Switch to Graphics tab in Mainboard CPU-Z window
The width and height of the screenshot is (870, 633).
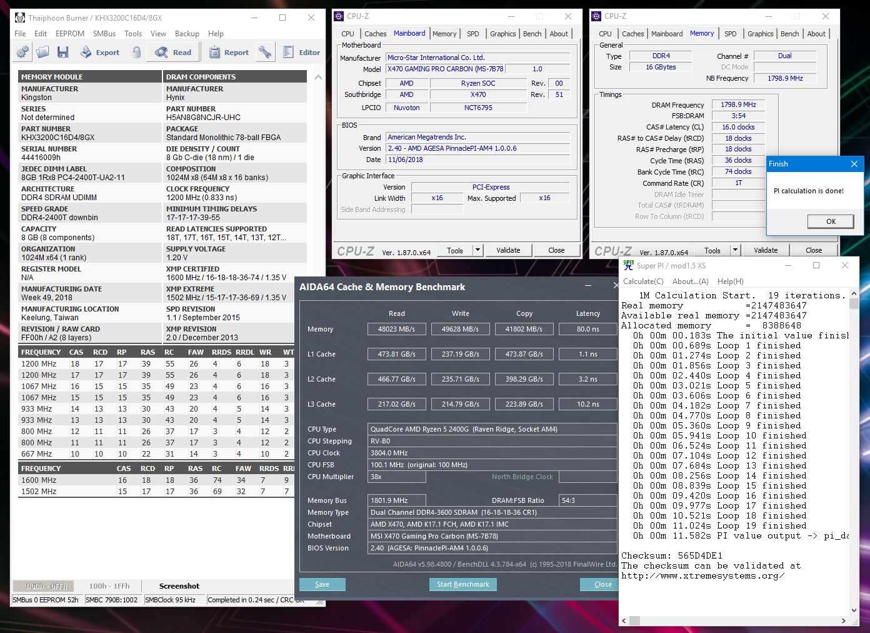coord(503,34)
